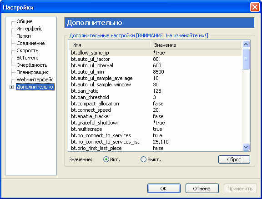The width and height of the screenshot is (262, 199).
Task: Select the bt.graceful_shutdown row
Action: (x=155, y=123)
